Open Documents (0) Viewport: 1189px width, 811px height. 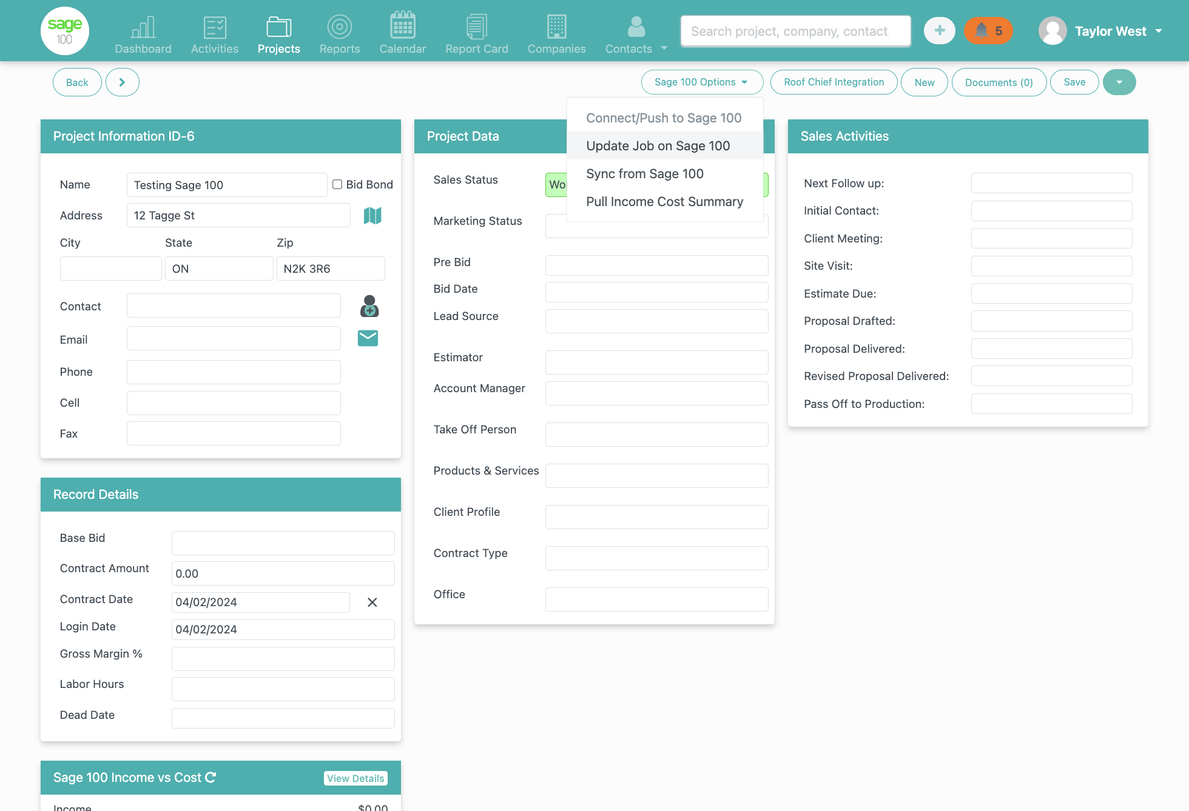999,82
